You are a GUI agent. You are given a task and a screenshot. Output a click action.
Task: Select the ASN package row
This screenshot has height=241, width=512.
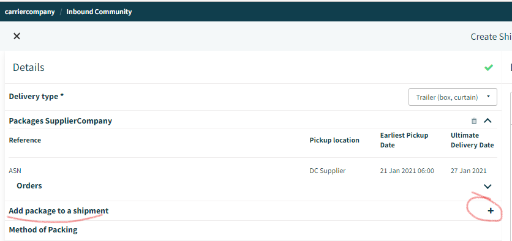251,171
